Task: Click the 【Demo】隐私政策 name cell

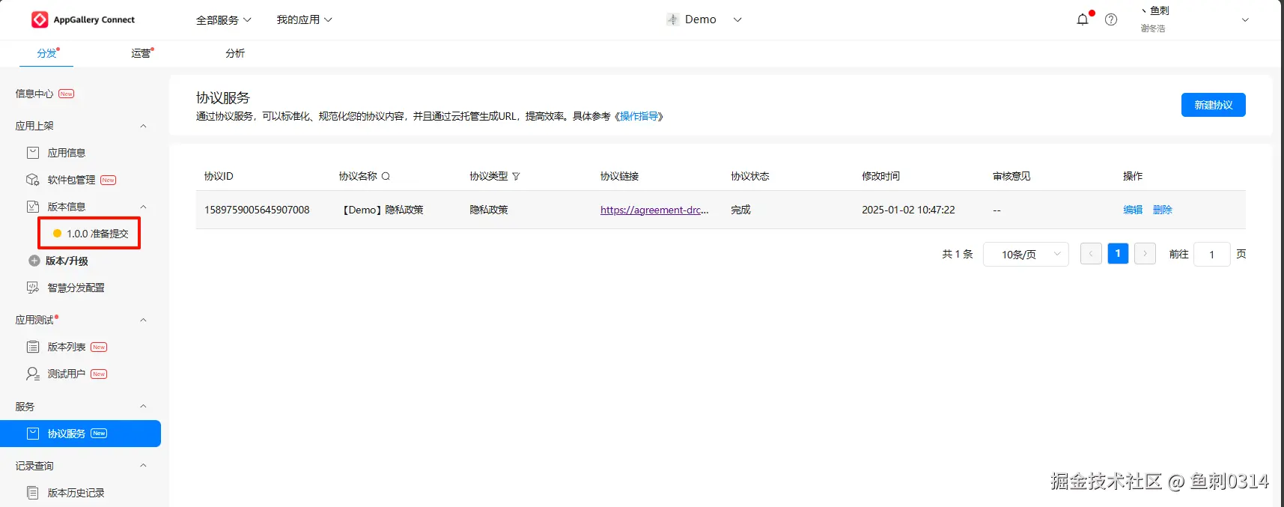Action: pos(381,210)
